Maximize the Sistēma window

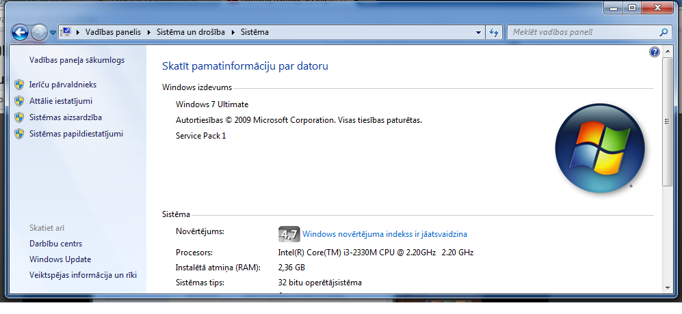point(631,8)
